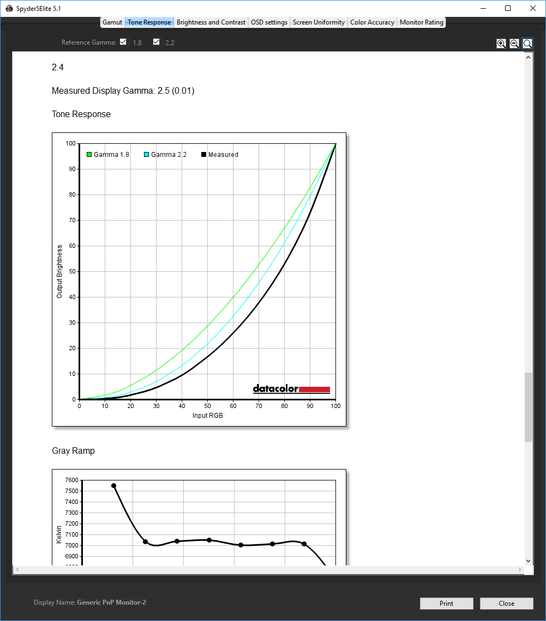Viewport: 546px width, 621px height.
Task: Uncheck the 2.2 reference gamma checkbox
Action: pyautogui.click(x=156, y=42)
